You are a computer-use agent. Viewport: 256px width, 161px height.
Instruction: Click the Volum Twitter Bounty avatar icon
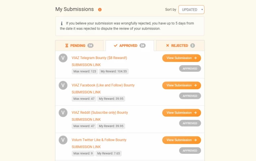click(63, 140)
